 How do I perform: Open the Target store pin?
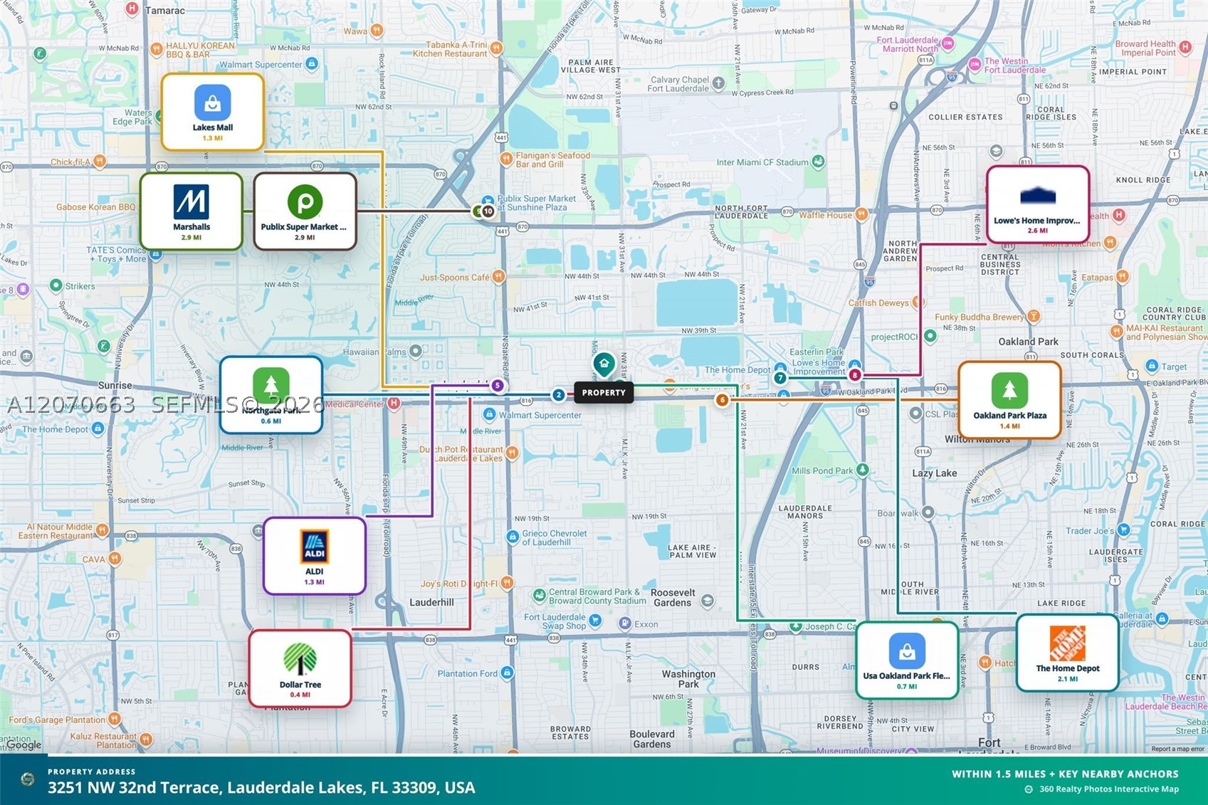click(x=1152, y=366)
